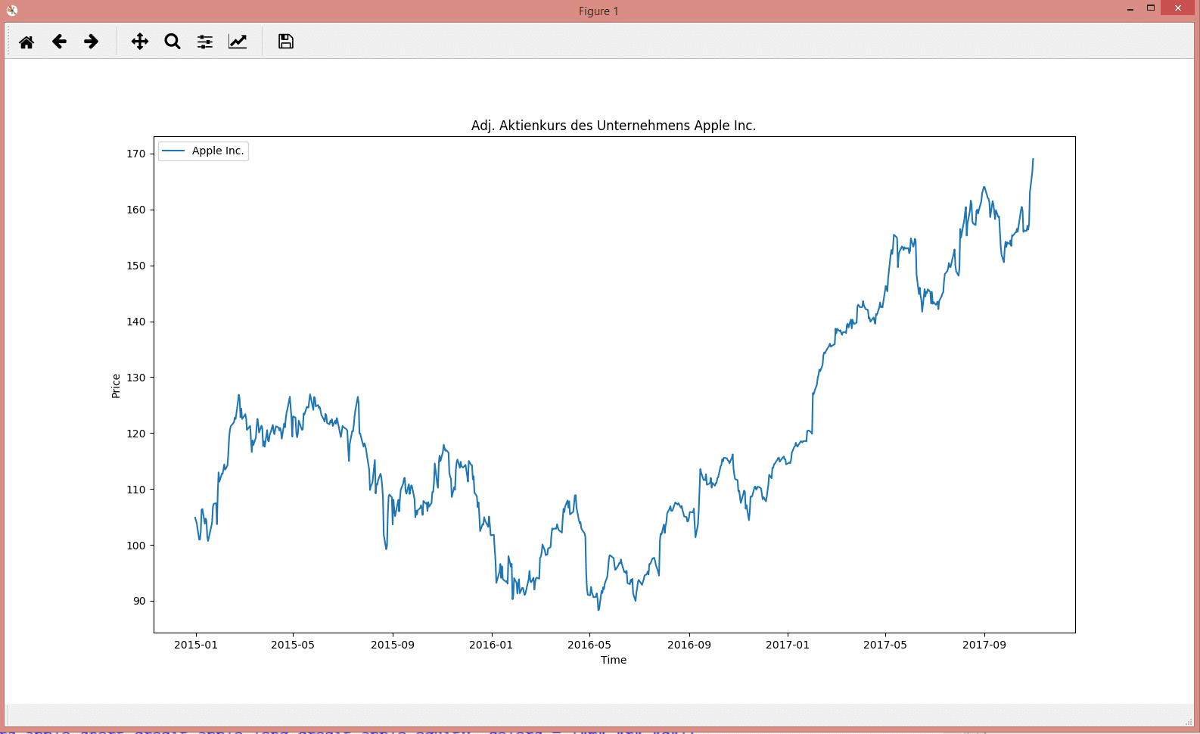Click the x-axis tick label 2016-05
Viewport: 1200px width, 734px height.
[589, 645]
